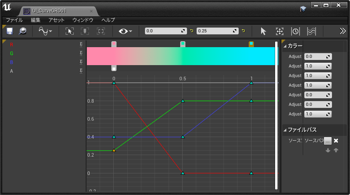Pin the G channel curve
The image size is (350, 195).
[81, 53]
